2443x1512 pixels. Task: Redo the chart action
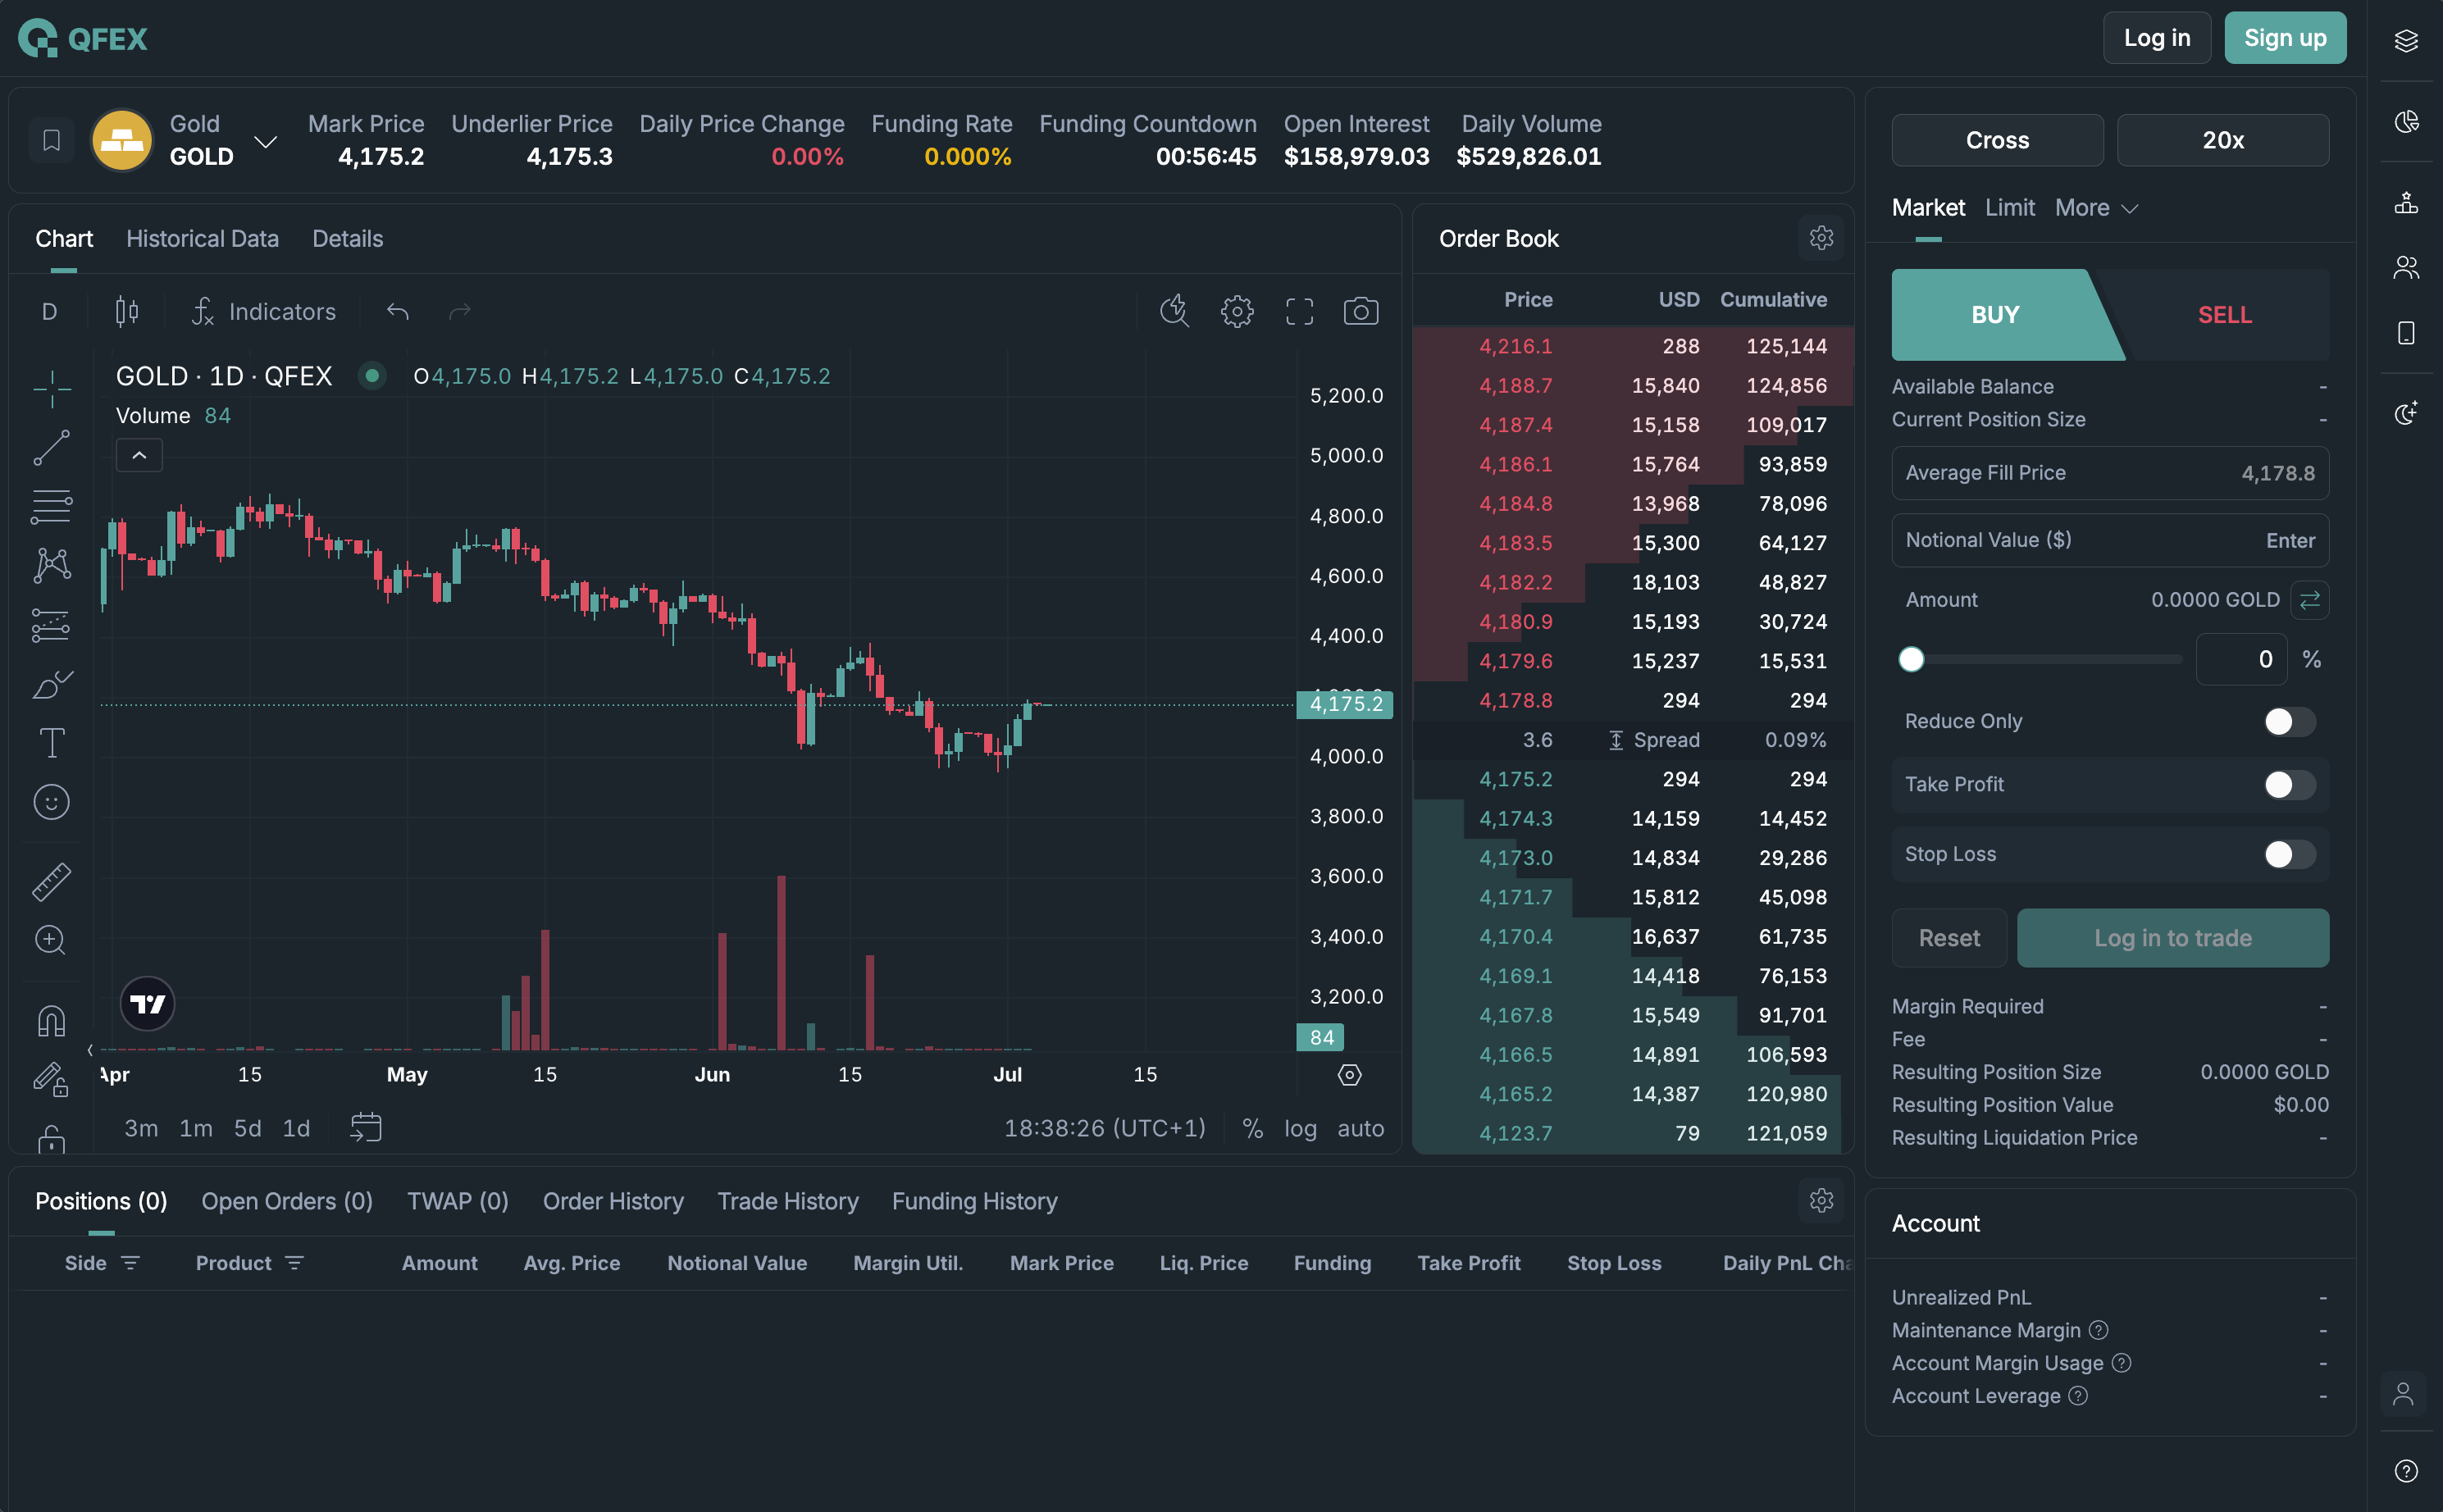tap(459, 312)
